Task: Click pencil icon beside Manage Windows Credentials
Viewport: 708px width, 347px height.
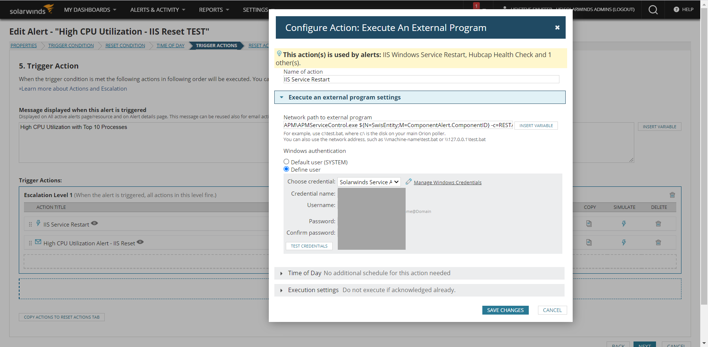Action: pyautogui.click(x=409, y=182)
